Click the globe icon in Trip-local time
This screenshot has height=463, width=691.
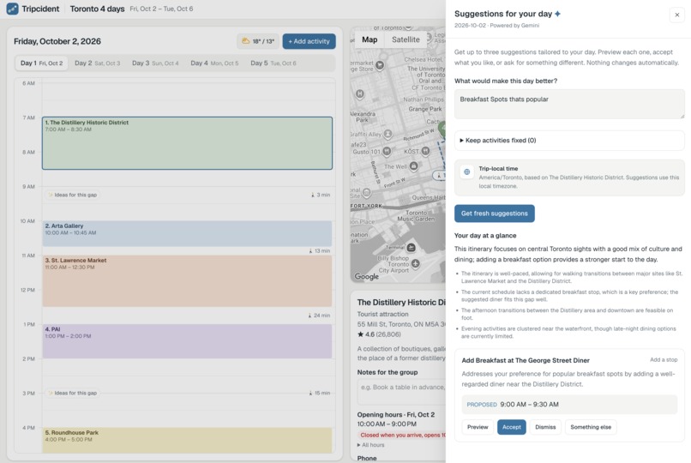(x=466, y=171)
